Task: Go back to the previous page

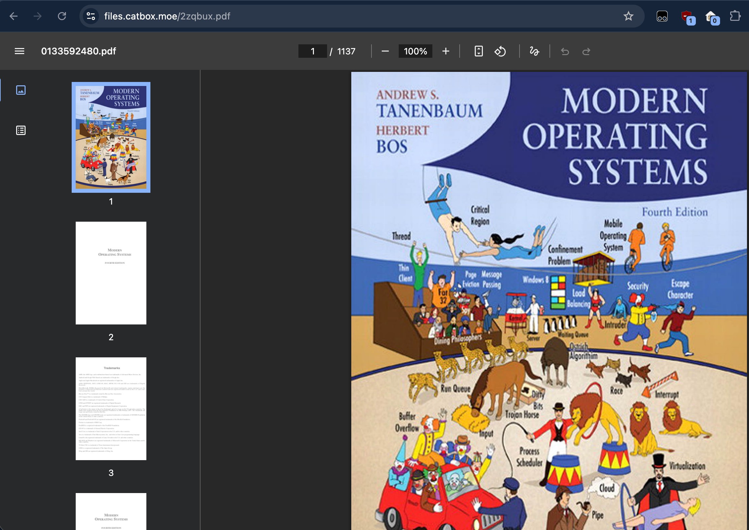Action: click(x=14, y=16)
